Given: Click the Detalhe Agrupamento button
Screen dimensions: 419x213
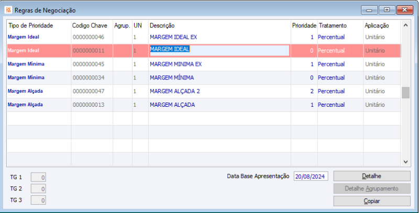Looking at the screenshot, I should point(372,188).
